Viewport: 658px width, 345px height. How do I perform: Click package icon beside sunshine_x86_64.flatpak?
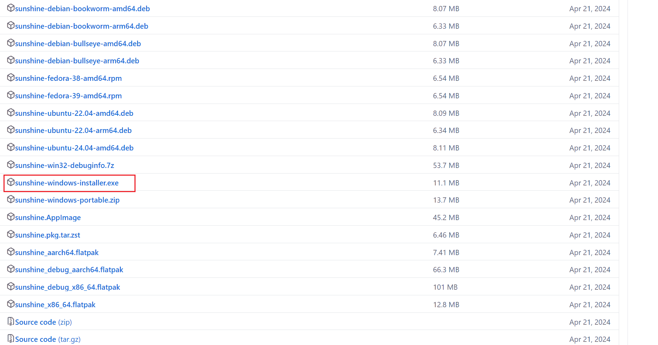click(x=11, y=304)
